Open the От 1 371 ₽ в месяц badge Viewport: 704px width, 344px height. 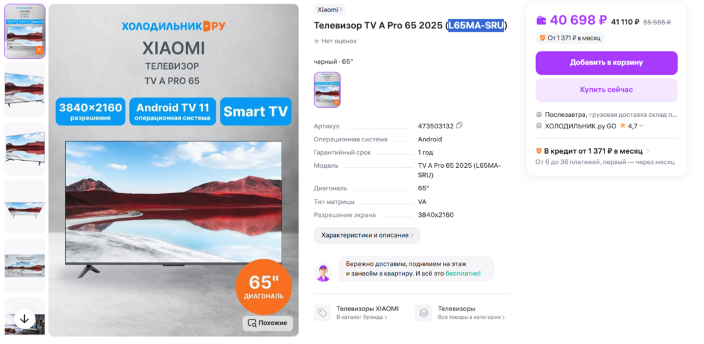point(570,38)
